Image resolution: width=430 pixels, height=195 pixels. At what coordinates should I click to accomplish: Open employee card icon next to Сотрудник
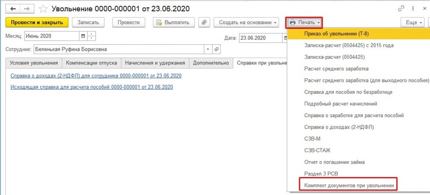(x=217, y=49)
